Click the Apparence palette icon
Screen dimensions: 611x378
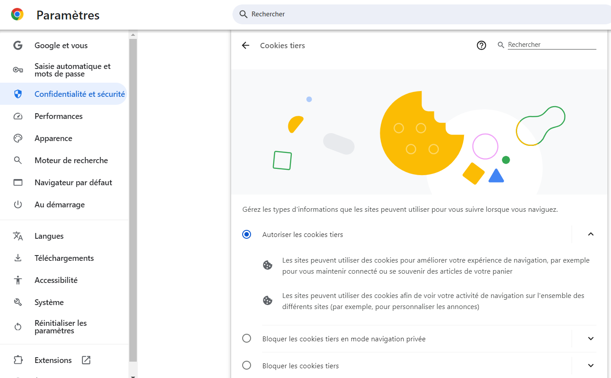coord(18,138)
